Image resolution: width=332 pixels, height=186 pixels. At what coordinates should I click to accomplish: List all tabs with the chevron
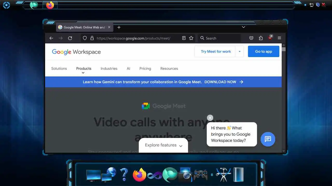pos(244,27)
